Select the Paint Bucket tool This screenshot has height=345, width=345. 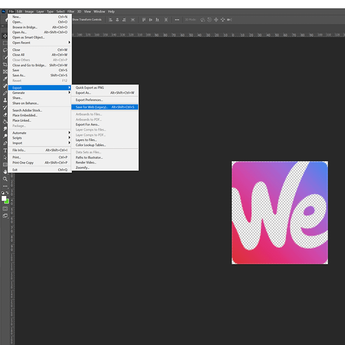(5, 122)
